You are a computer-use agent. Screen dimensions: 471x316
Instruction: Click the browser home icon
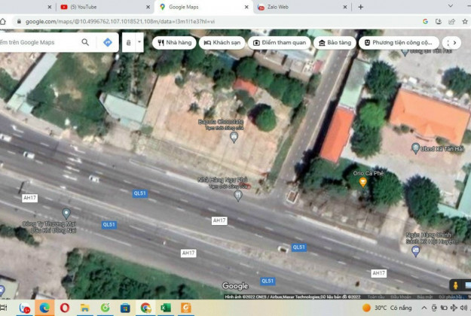(3, 22)
